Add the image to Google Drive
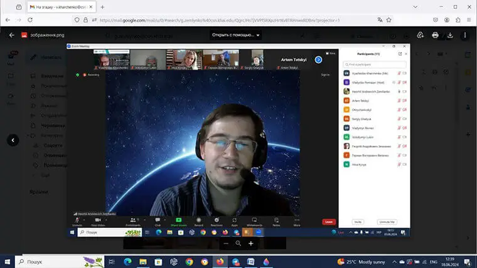 click(420, 35)
